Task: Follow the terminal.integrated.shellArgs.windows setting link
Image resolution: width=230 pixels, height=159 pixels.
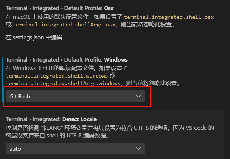Action: coord(63,83)
